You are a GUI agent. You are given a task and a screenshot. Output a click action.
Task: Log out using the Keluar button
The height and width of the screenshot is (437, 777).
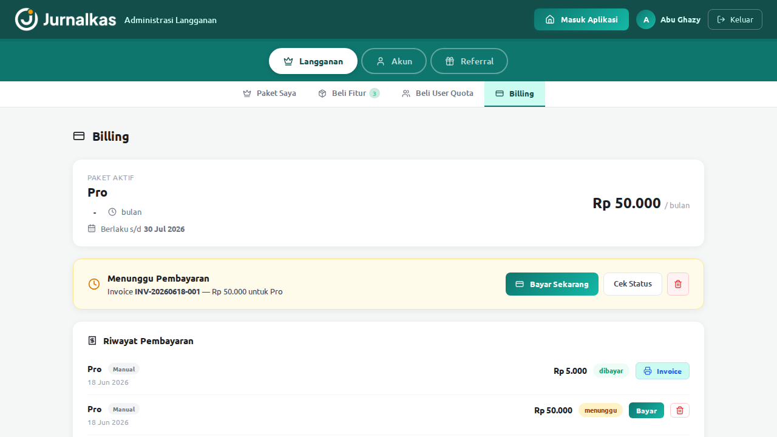click(x=735, y=19)
